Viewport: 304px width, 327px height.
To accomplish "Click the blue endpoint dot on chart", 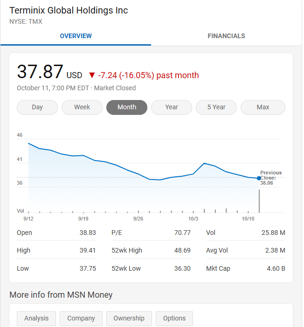I will [259, 178].
